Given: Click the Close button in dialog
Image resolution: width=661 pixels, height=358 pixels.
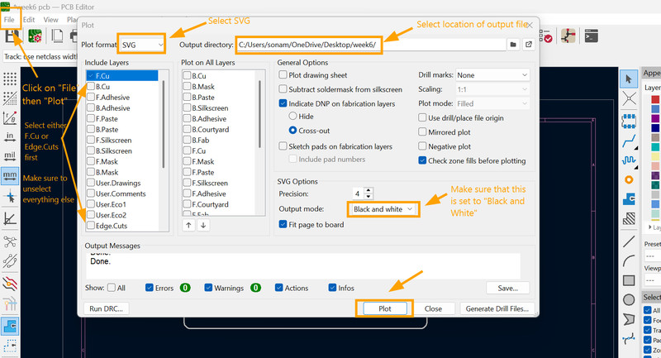Looking at the screenshot, I should click(433, 308).
